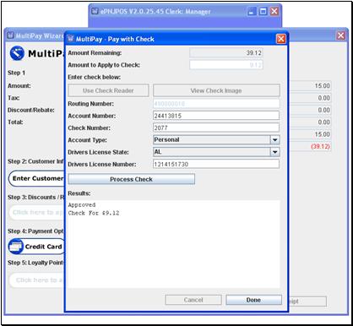The width and height of the screenshot is (353, 326).
Task: Click the Drivers License Number field
Action: pos(216,164)
